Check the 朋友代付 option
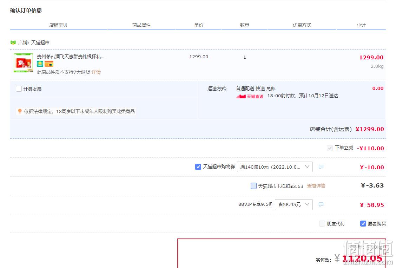 coord(322,223)
